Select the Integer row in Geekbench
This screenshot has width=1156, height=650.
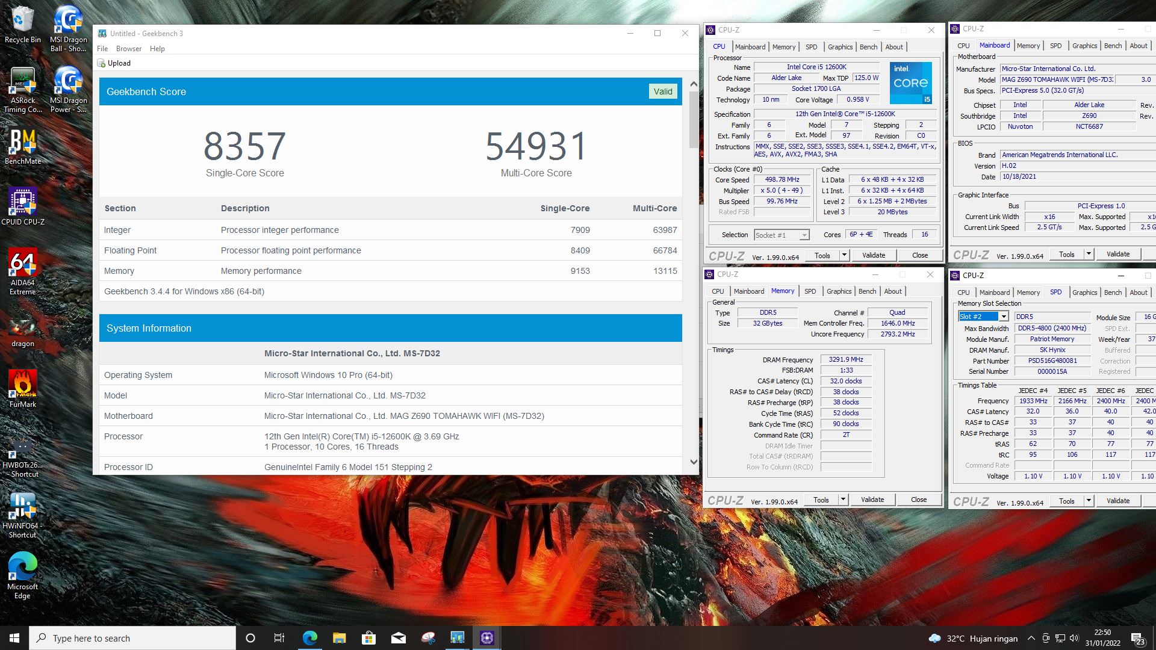tap(390, 230)
